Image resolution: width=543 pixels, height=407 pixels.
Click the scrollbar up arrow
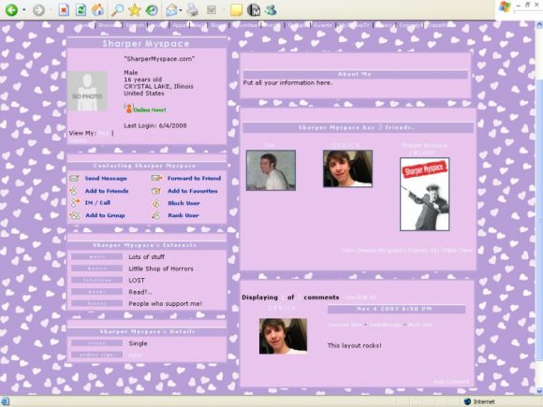539,25
